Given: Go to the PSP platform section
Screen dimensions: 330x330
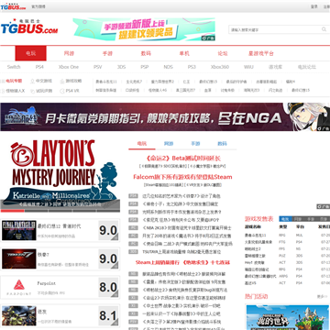Looking at the screenshot, I should point(145,67).
